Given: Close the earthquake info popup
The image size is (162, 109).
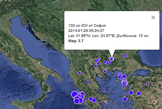Looking at the screenshot, I should [x=153, y=17].
